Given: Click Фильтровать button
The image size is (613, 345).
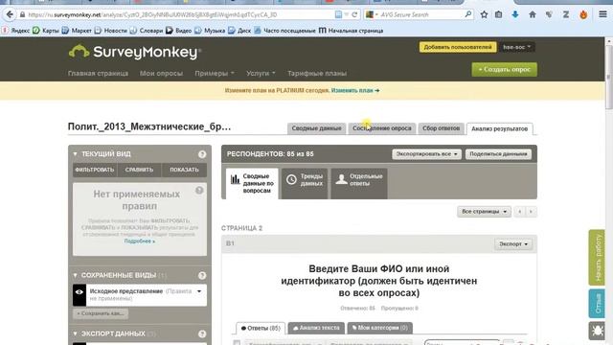Looking at the screenshot, I should [95, 170].
